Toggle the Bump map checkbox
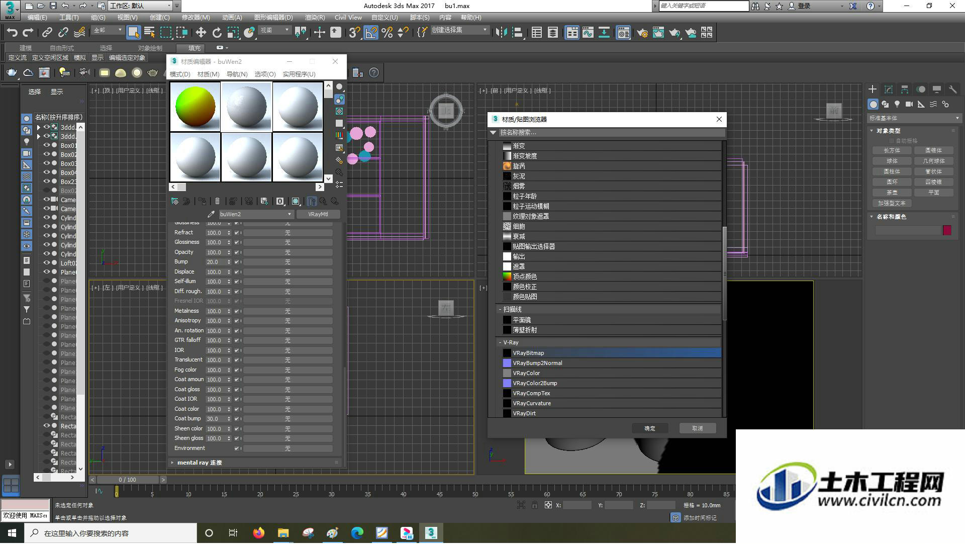Screen dimensions: 965x544 237,262
